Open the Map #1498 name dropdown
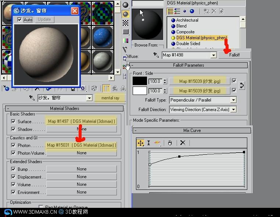 [x=213, y=55]
